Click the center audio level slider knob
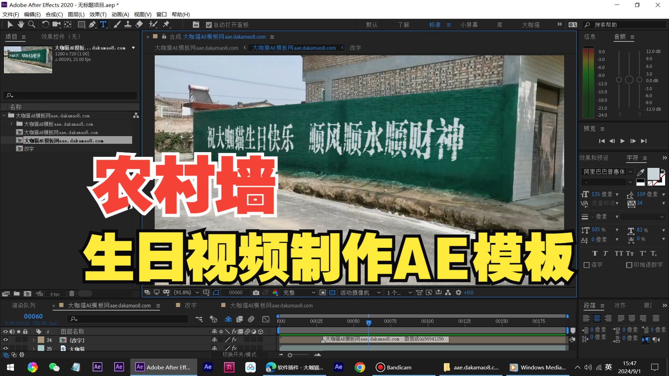Screen dimensions: 669x376 click(629, 80)
